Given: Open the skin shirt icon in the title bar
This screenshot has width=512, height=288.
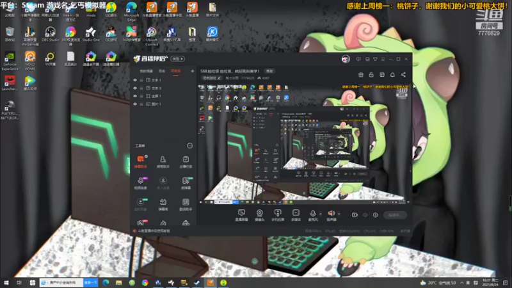Looking at the screenshot, I should coord(375,59).
